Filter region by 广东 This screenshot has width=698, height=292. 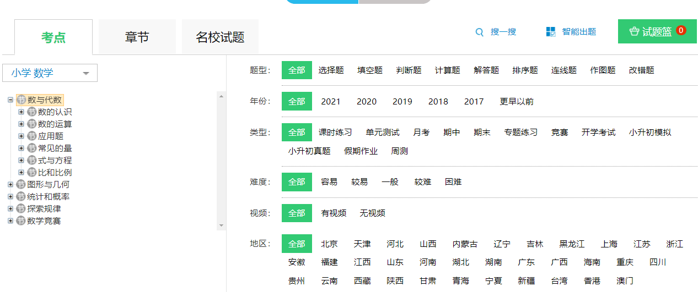tap(527, 262)
